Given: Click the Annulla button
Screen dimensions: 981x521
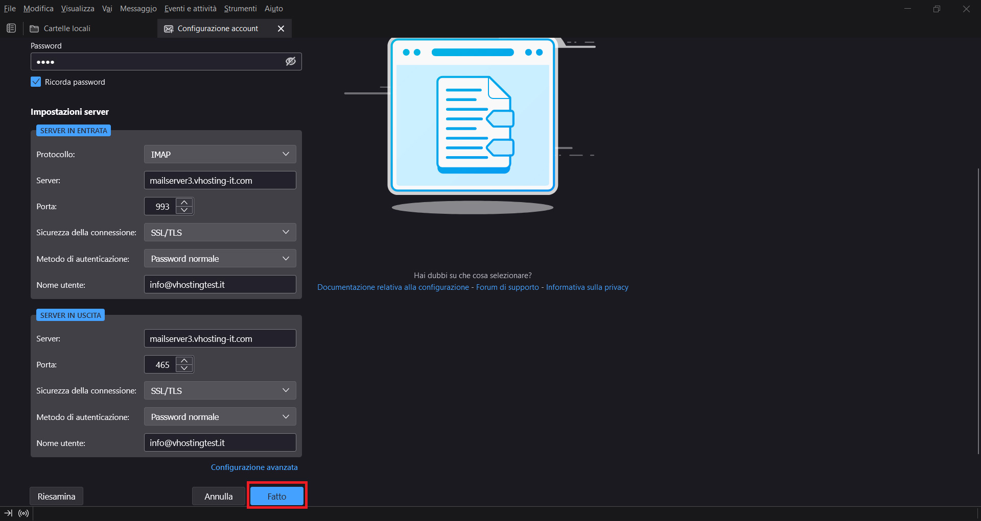Looking at the screenshot, I should pyautogui.click(x=219, y=496).
